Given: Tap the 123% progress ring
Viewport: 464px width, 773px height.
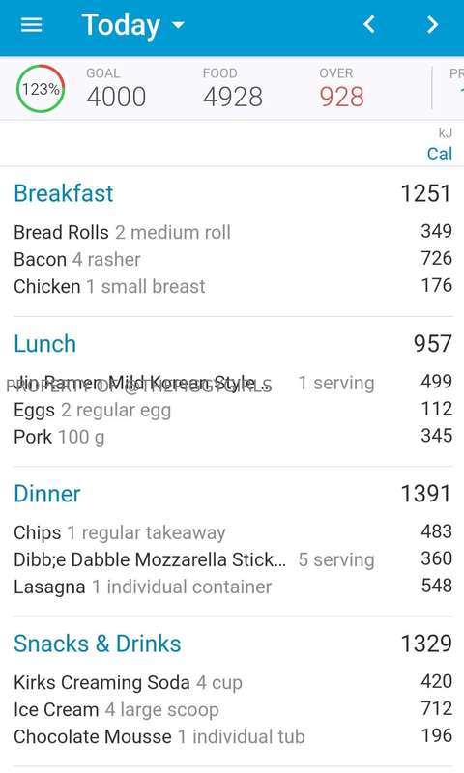Looking at the screenshot, I should [41, 89].
